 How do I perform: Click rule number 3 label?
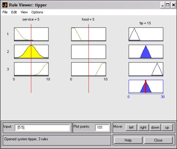pos(8,69)
